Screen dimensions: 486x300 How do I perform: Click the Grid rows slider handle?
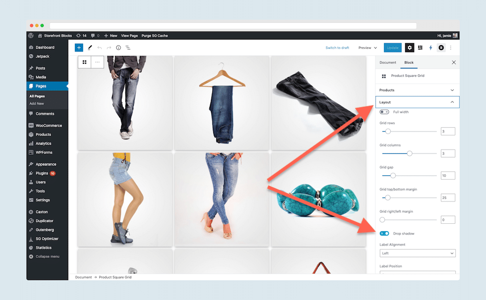[388, 131]
